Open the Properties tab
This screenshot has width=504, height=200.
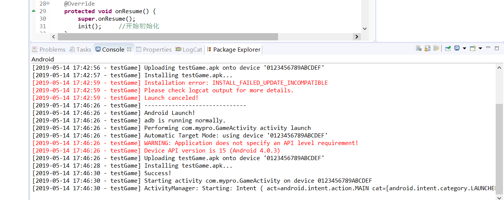point(154,49)
